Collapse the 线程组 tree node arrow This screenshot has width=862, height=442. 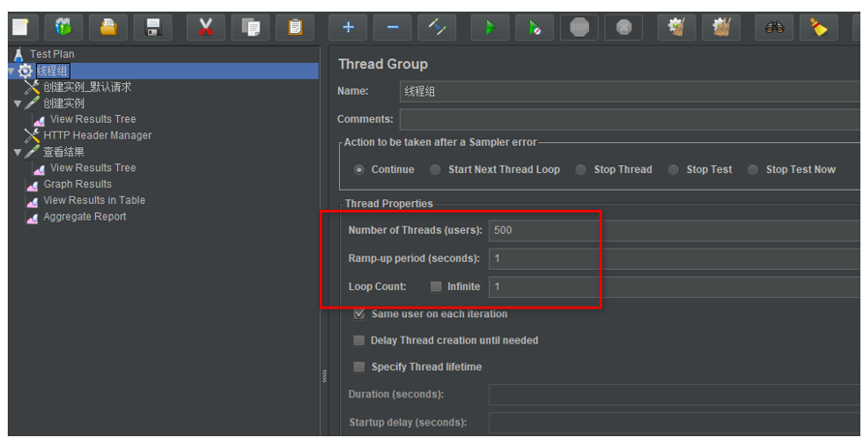click(x=11, y=71)
